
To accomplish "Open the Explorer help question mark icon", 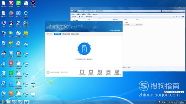I will [x=183, y=17].
